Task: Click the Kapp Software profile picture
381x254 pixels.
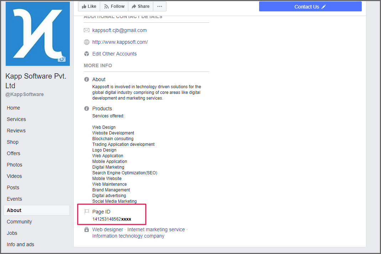Action: pyautogui.click(x=38, y=34)
